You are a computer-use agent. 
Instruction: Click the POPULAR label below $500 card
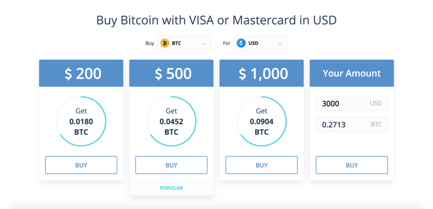tap(171, 188)
